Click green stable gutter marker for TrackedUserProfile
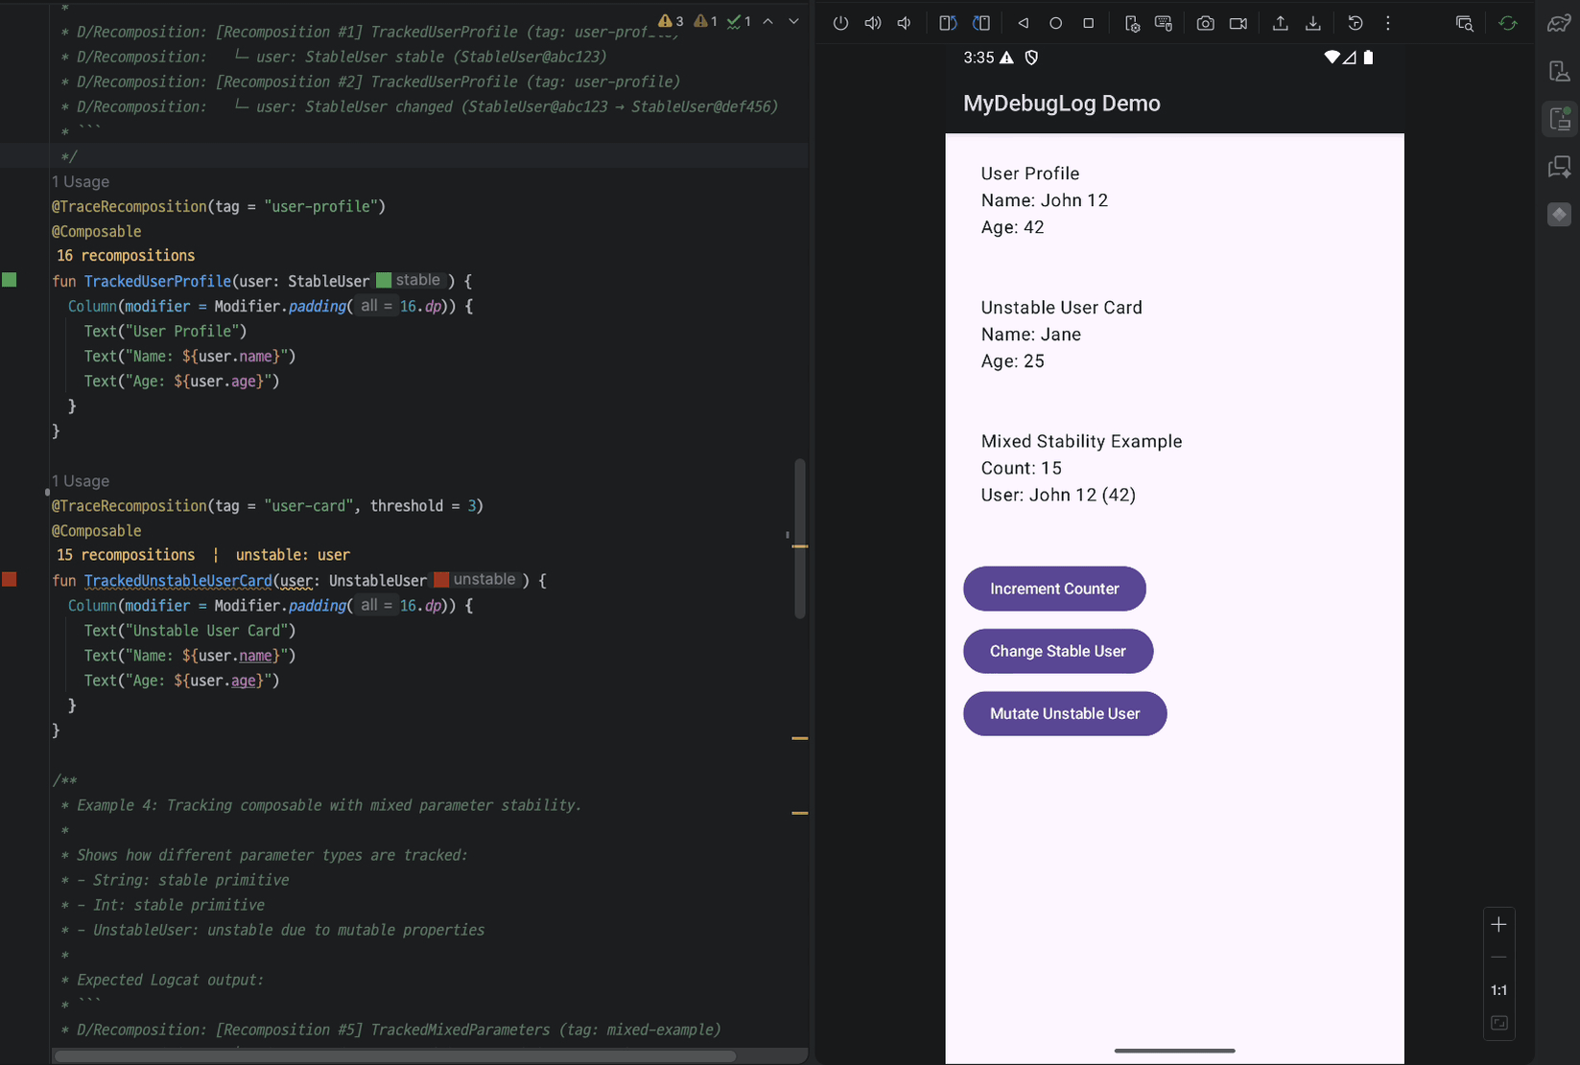 point(9,280)
